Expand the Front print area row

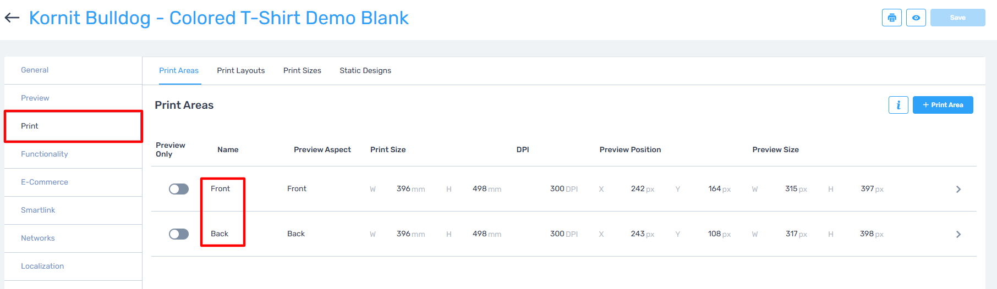[x=958, y=189]
